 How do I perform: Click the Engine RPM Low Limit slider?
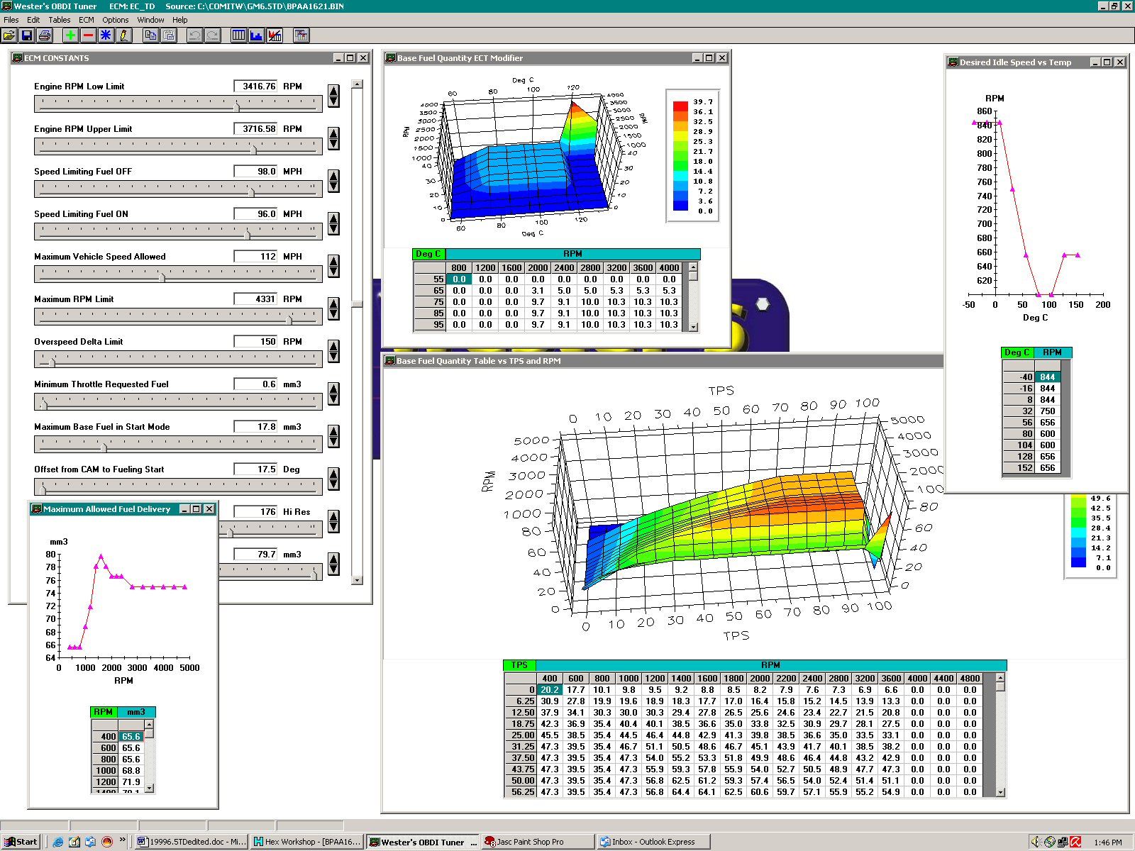[178, 104]
